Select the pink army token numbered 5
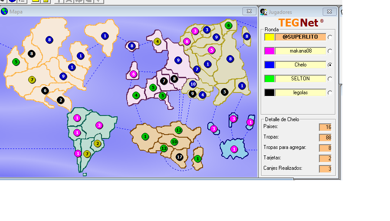Viewport: 390px width, 221px height. [211, 50]
